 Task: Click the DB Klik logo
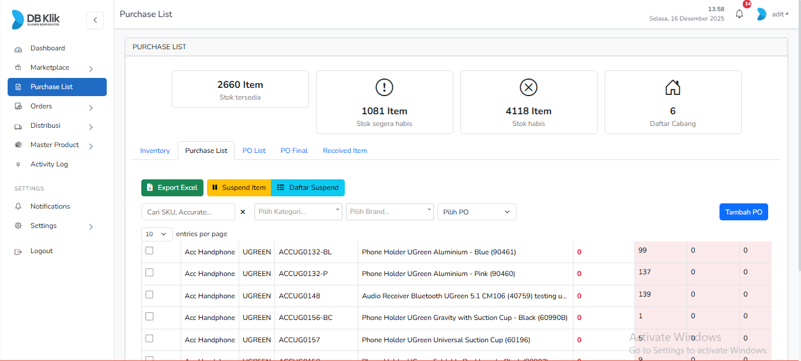coord(36,19)
